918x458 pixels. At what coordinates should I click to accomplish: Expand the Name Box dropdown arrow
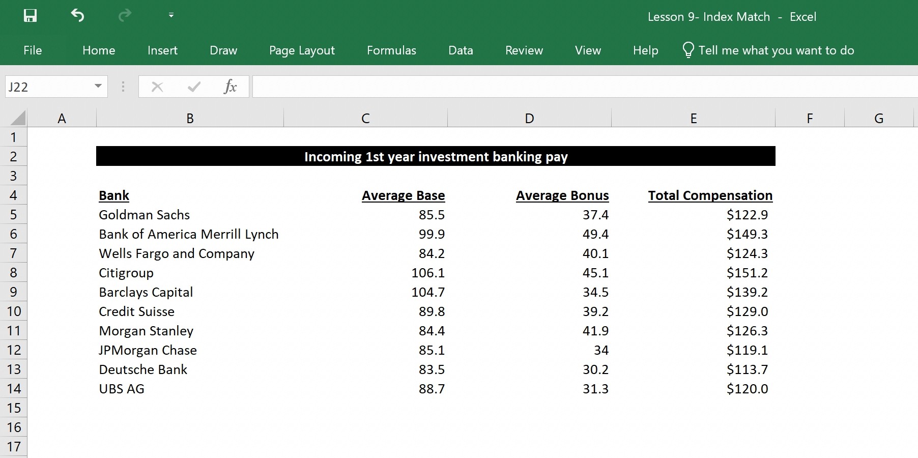pyautogui.click(x=98, y=86)
